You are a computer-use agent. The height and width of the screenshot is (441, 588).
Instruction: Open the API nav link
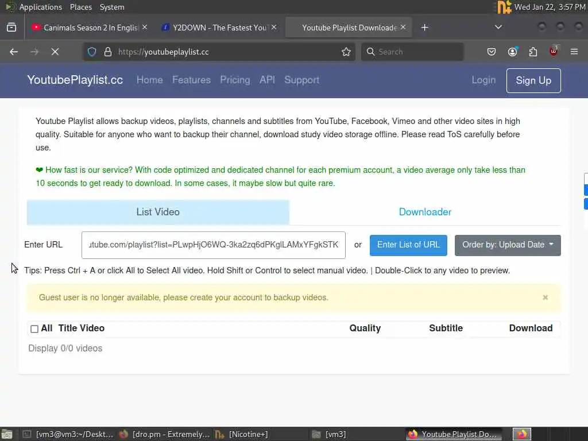pyautogui.click(x=267, y=80)
